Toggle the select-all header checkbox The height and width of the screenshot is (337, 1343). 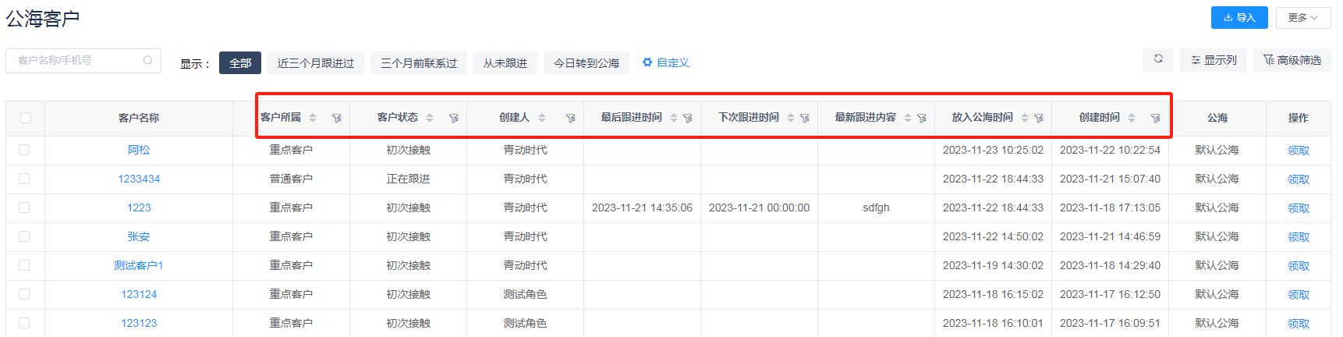(26, 118)
